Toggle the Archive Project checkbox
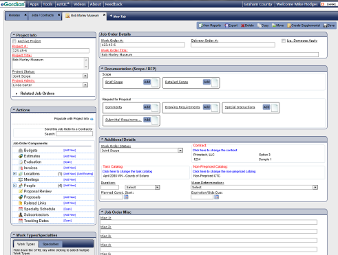This screenshot has height=255, width=338. [x=14, y=41]
